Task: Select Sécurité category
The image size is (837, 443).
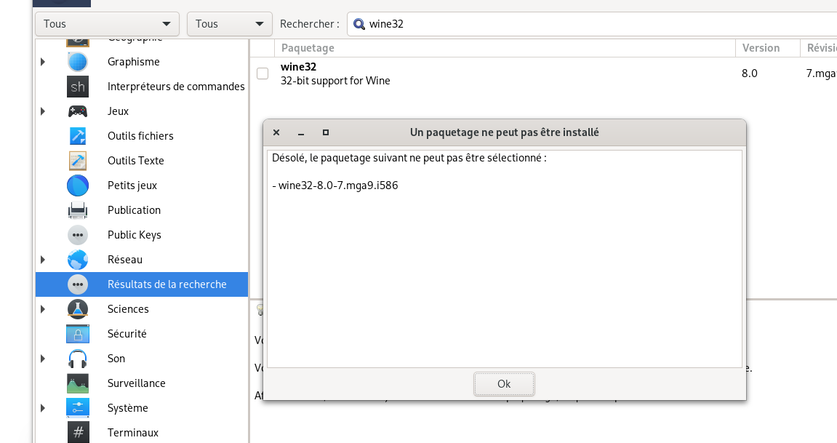Action: point(127,334)
